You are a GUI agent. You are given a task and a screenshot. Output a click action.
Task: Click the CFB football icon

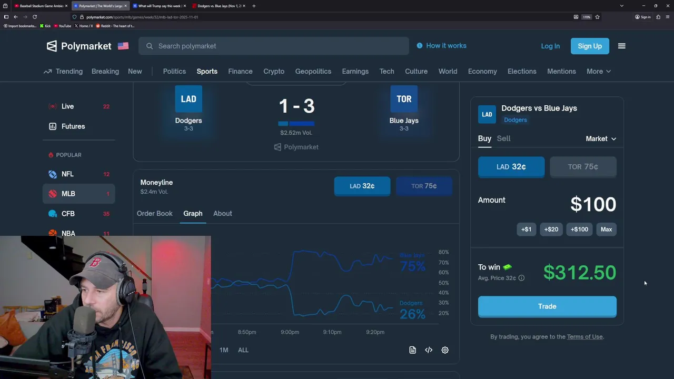(52, 214)
